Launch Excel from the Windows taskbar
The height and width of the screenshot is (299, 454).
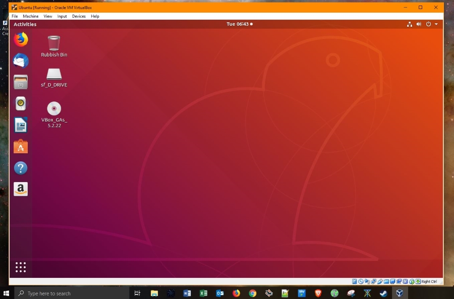pyautogui.click(x=204, y=293)
